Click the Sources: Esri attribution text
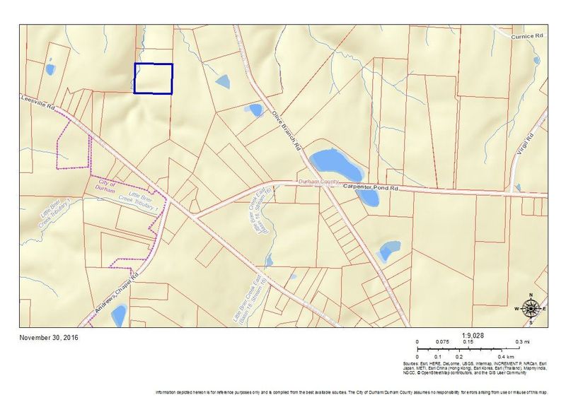566x400 pixels. click(475, 368)
